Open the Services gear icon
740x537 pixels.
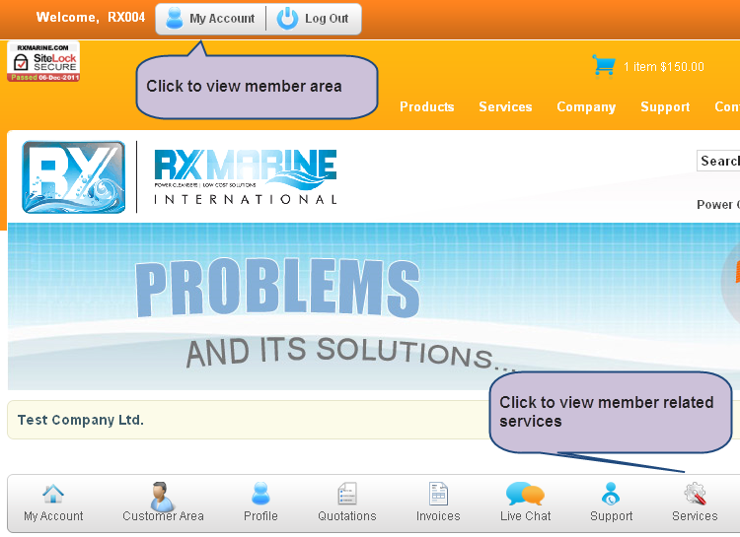click(695, 494)
